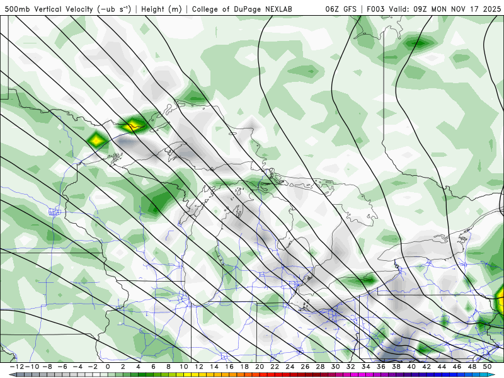Viewport: 504px width, 378px height.
Task: Click the '46' color scale label
Action: (457, 367)
